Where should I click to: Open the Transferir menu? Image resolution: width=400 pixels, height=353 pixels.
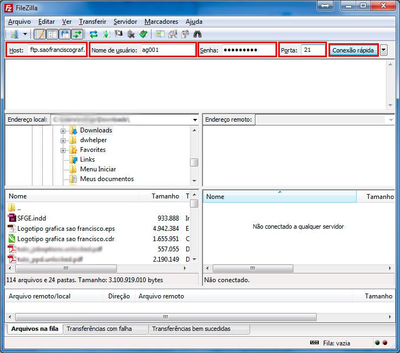[93, 22]
